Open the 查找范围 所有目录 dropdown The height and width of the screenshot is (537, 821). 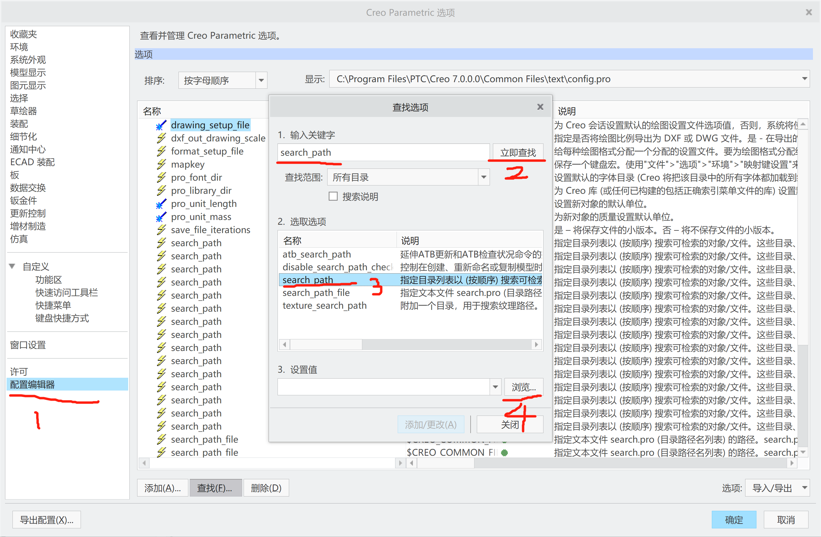(x=484, y=177)
